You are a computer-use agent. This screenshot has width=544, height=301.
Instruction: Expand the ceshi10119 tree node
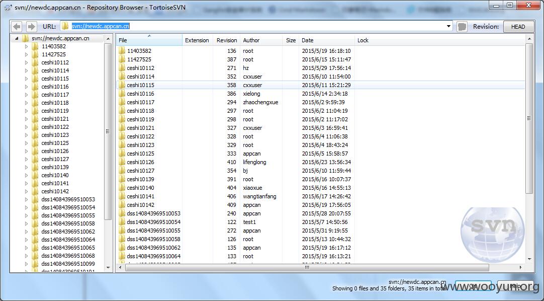26,111
